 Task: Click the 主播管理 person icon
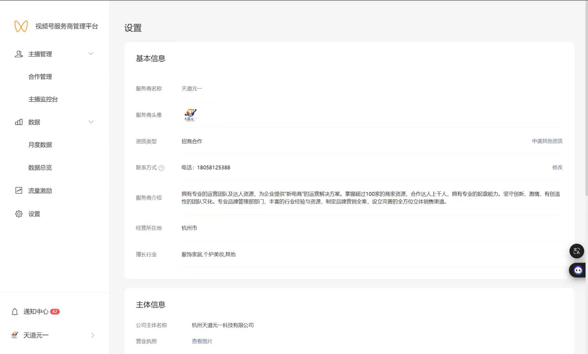tap(19, 54)
